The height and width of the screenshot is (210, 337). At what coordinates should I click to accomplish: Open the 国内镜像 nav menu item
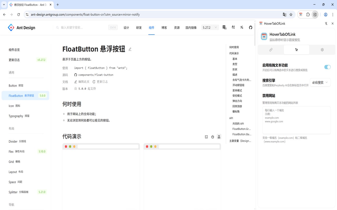(x=191, y=28)
